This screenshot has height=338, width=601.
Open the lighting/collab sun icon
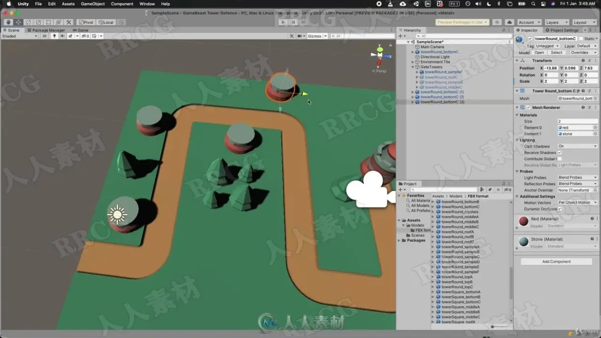[x=498, y=22]
